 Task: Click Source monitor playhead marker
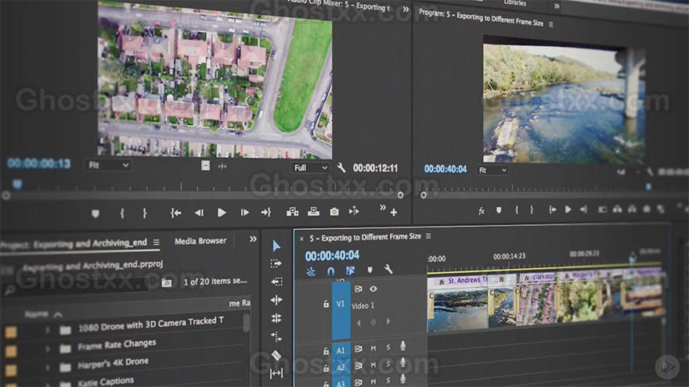coord(17,184)
